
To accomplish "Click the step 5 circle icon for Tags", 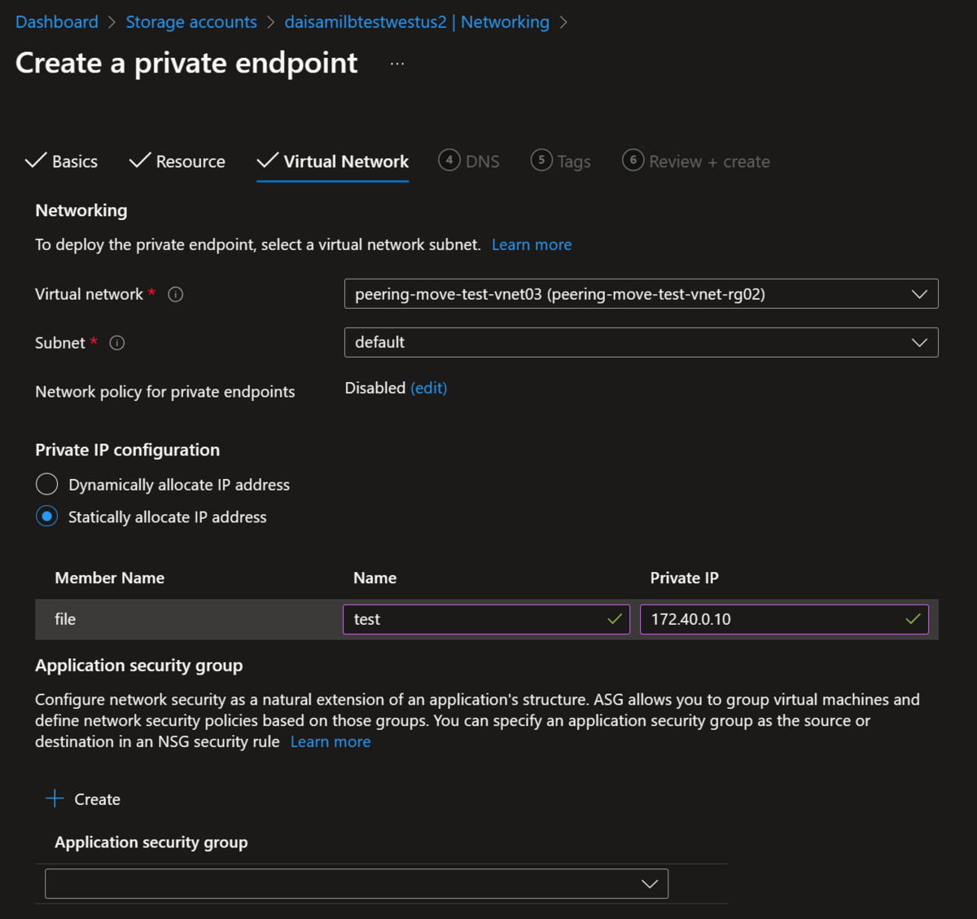I will coord(541,160).
